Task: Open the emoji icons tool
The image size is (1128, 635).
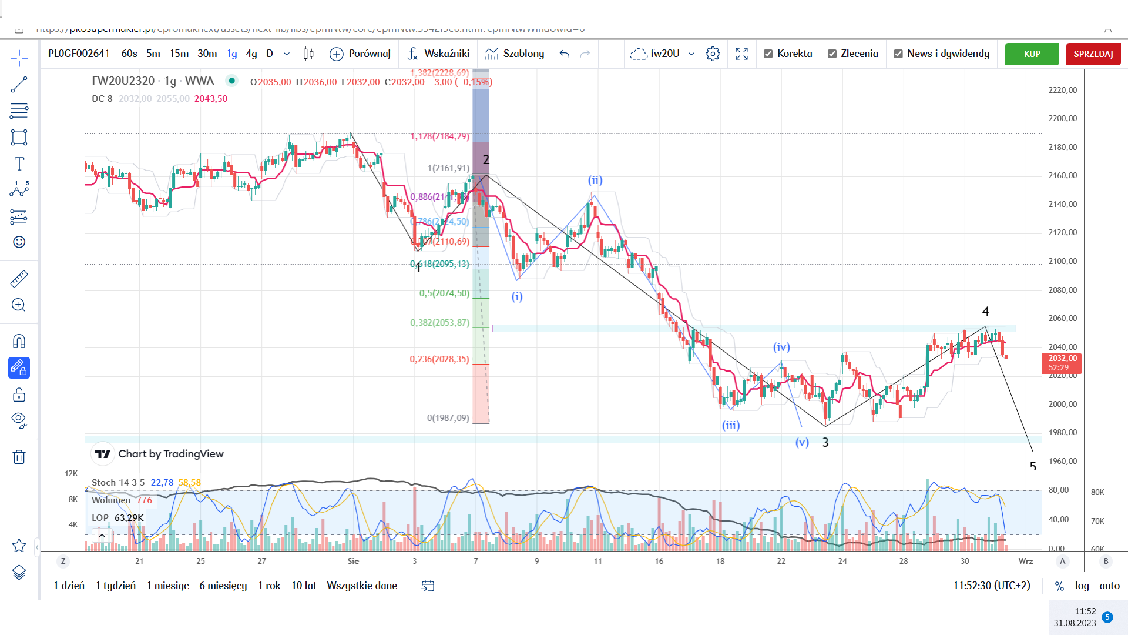Action: pyautogui.click(x=19, y=242)
